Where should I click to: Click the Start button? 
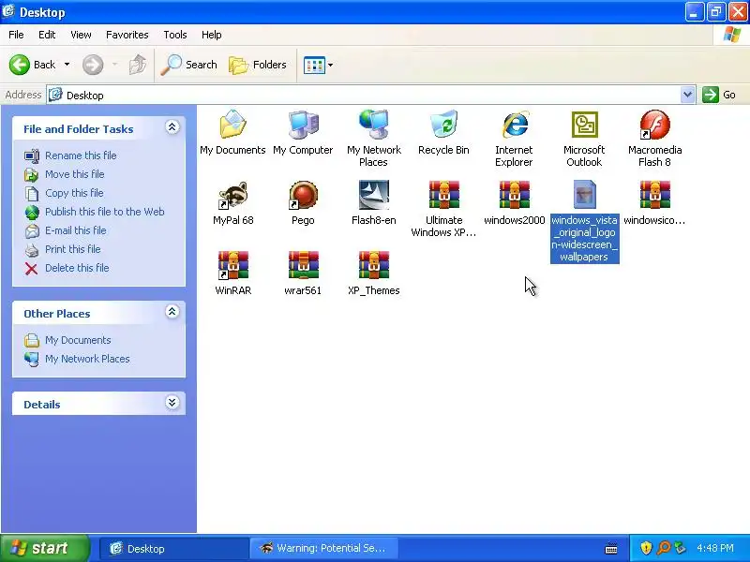coord(45,548)
